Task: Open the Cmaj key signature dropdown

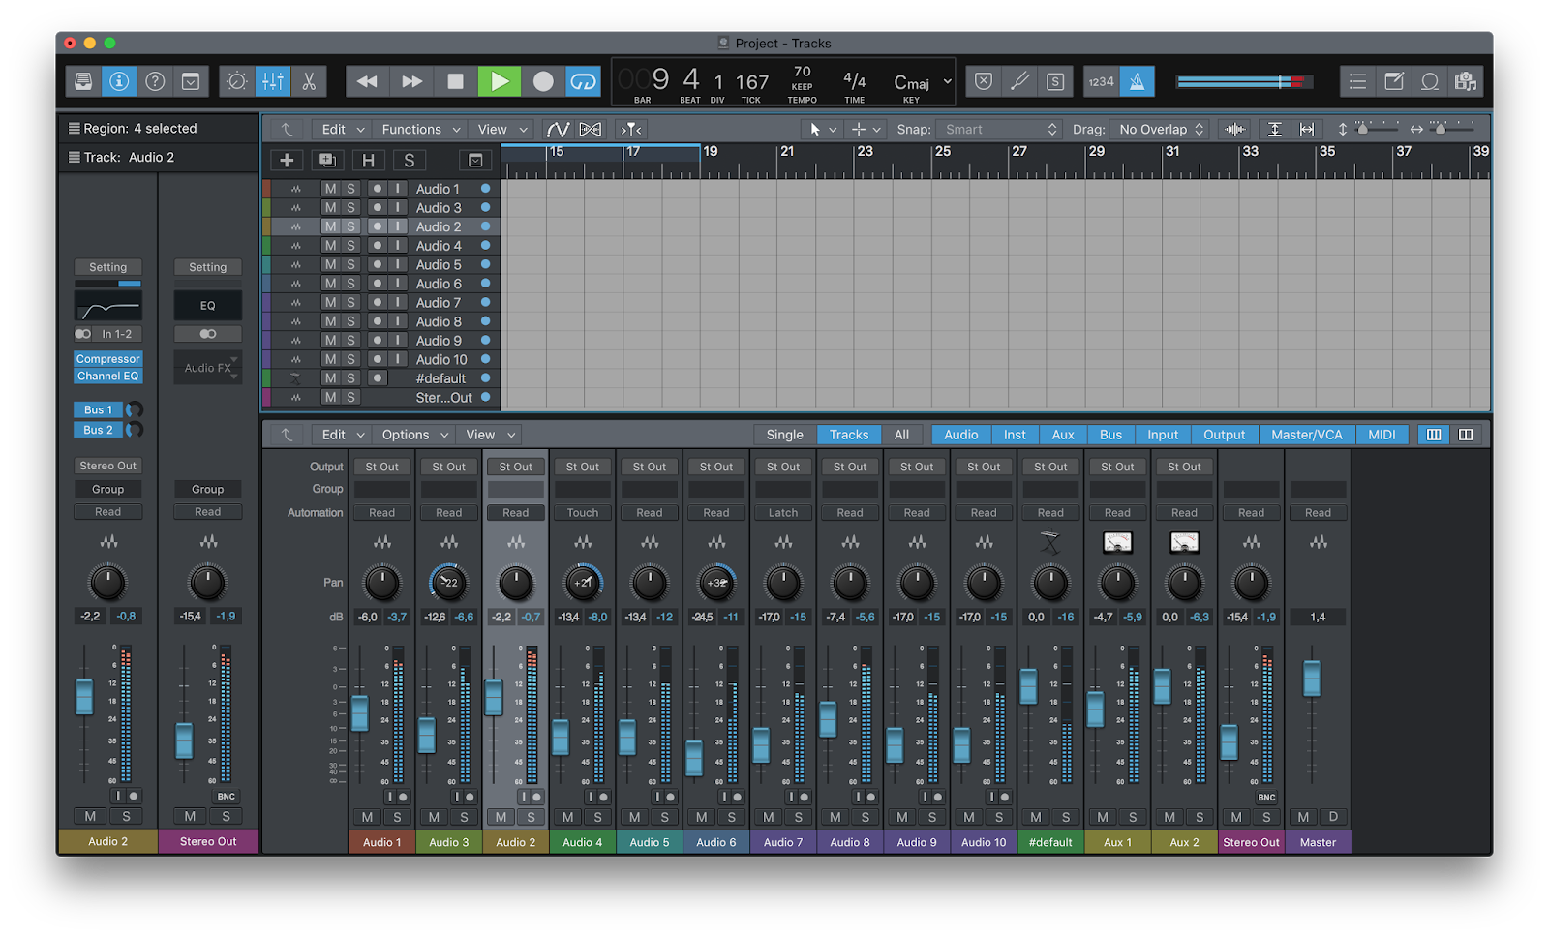Action: 921,83
